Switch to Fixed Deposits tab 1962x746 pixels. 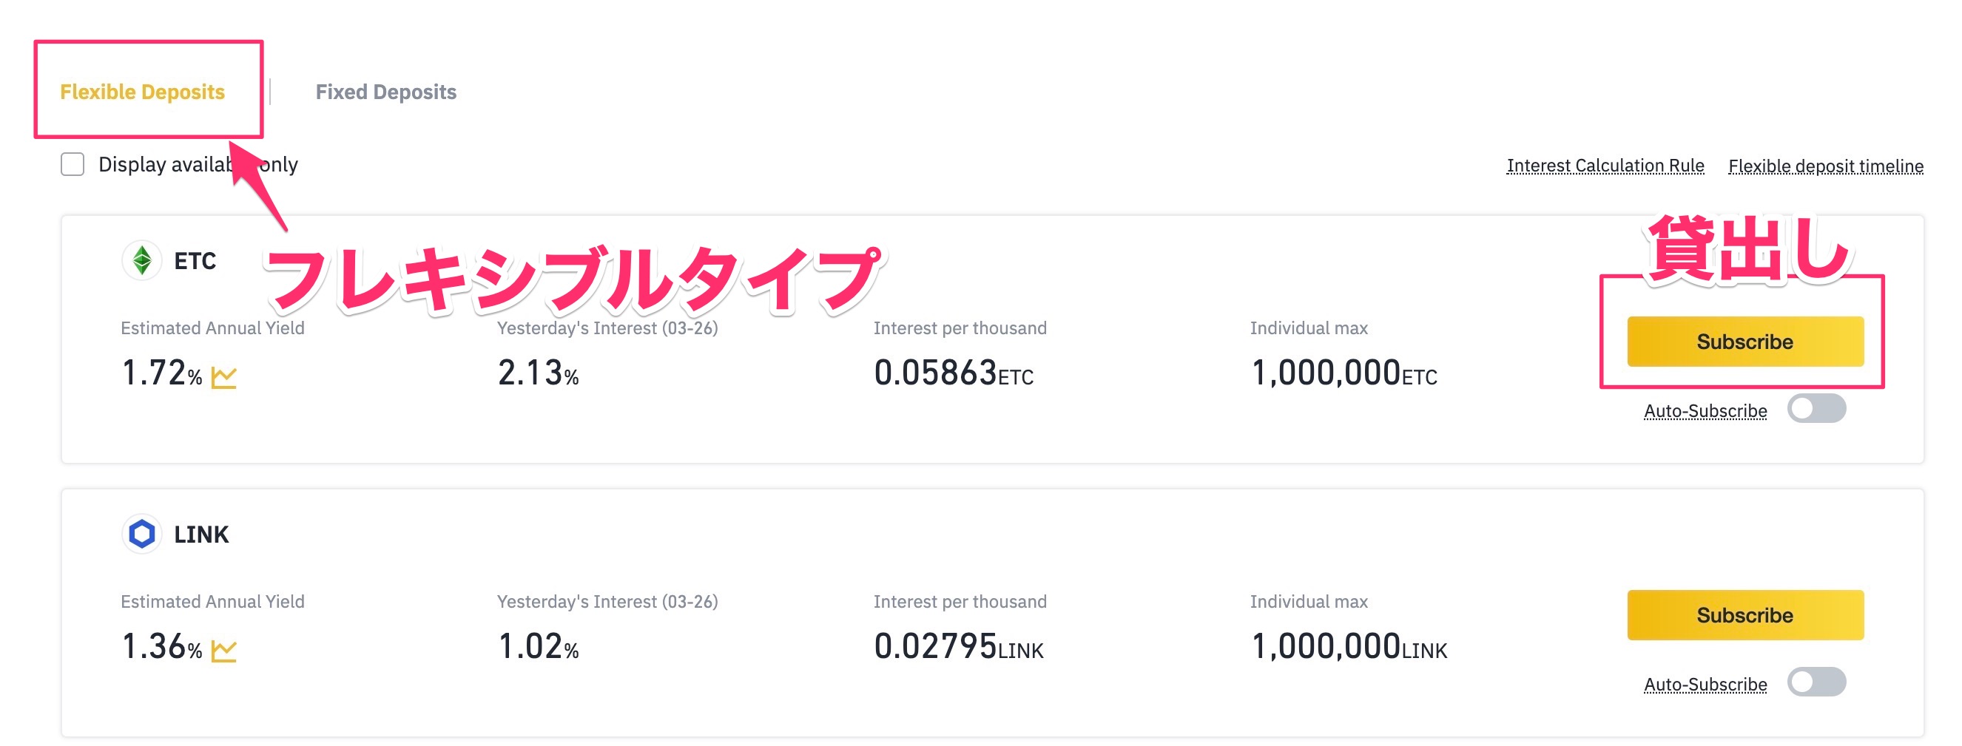(385, 92)
